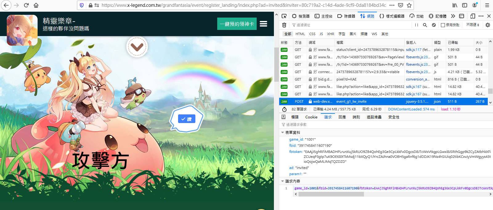Click horizontal scrollbar in request payload

[x=331, y=194]
